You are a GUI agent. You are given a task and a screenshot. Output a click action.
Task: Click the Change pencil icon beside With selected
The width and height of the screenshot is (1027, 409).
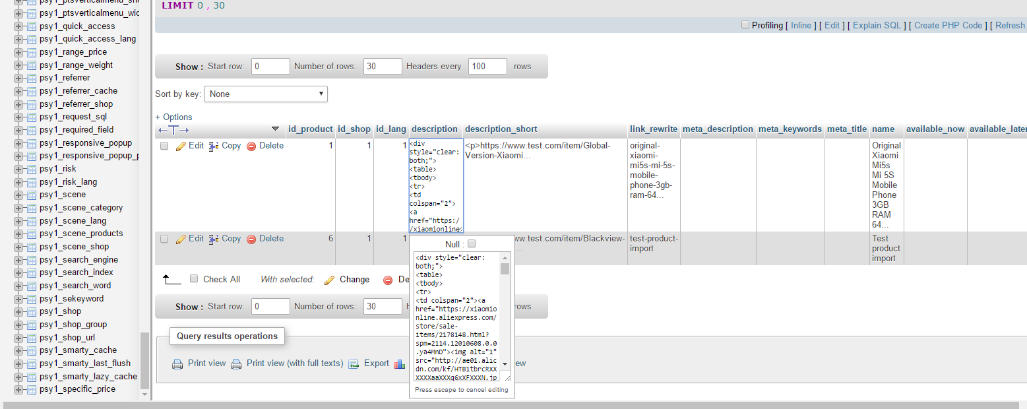329,280
